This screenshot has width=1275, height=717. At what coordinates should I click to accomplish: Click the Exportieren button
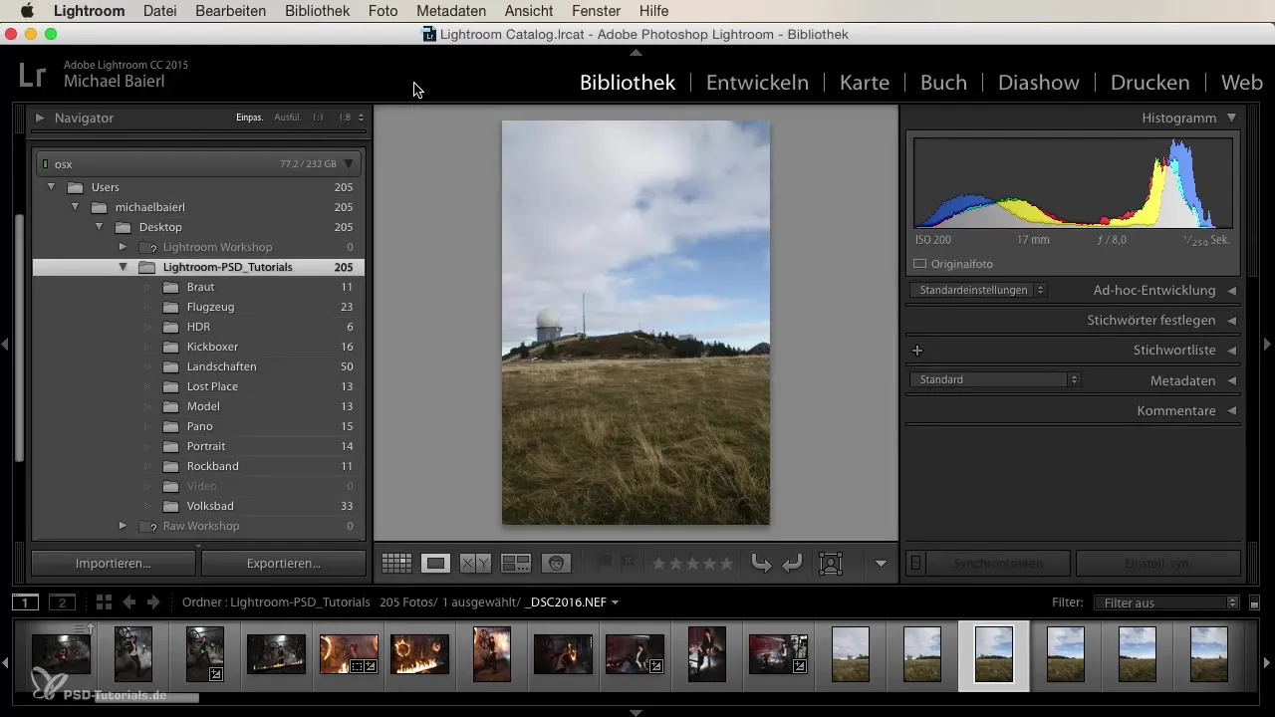[284, 564]
